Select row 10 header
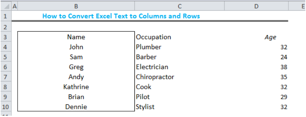The height and width of the screenshot is (117, 306). click(x=6, y=107)
